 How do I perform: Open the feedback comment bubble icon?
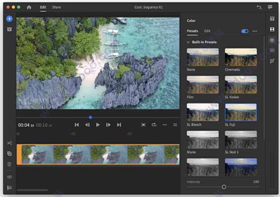[270, 7]
